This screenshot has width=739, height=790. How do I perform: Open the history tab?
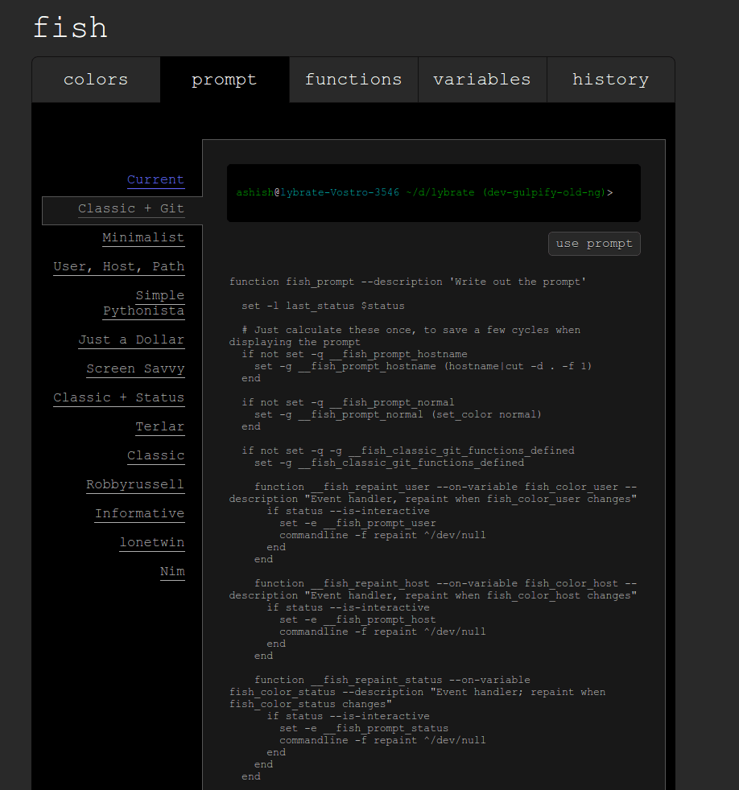tap(610, 79)
